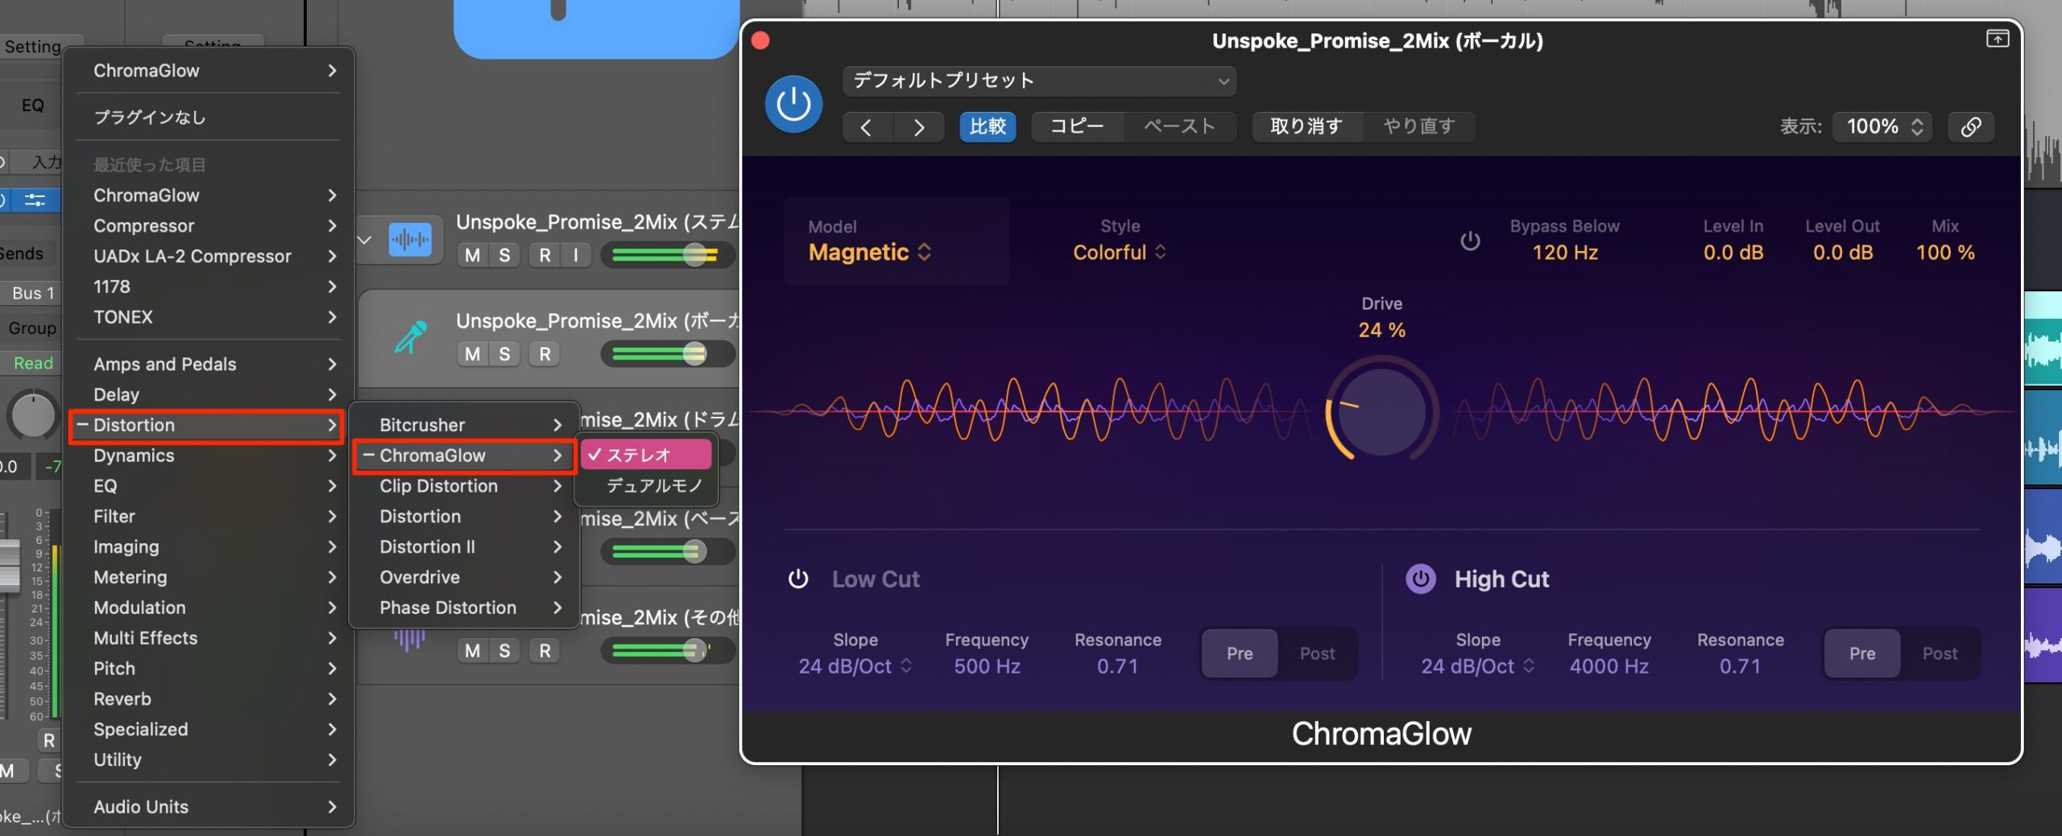Mute the ボーカル track
Image resolution: width=2062 pixels, height=836 pixels.
[473, 354]
